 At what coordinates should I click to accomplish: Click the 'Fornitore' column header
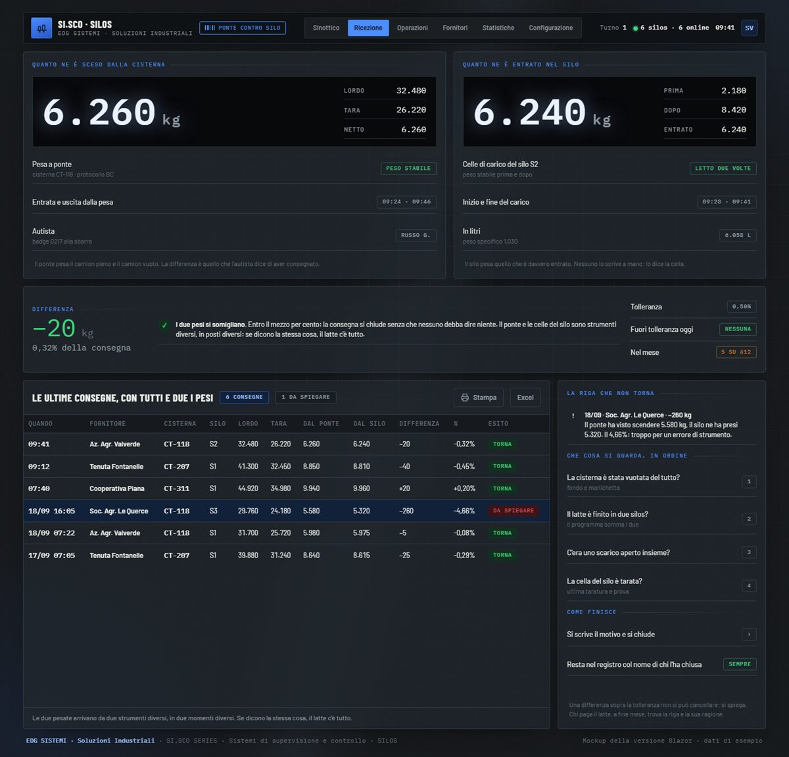pyautogui.click(x=108, y=424)
